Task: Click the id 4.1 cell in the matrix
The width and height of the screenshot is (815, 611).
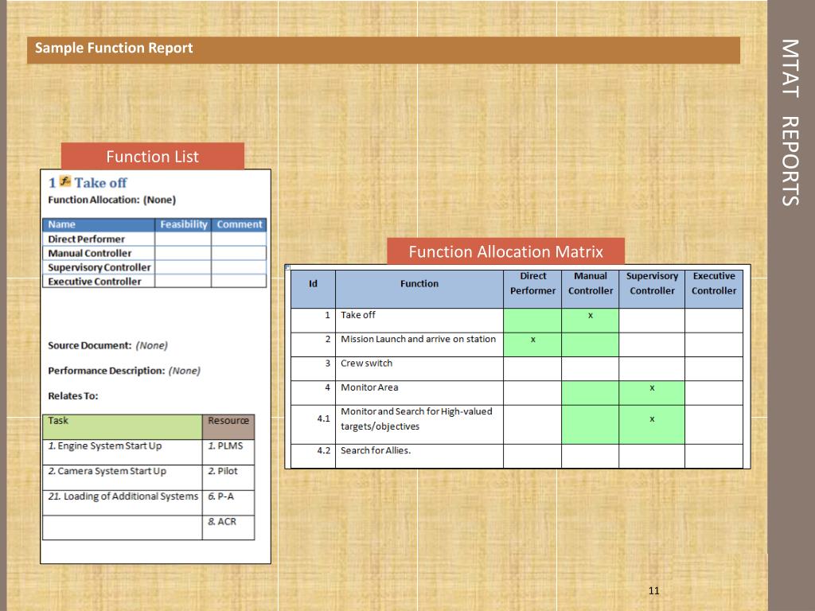Action: (313, 425)
